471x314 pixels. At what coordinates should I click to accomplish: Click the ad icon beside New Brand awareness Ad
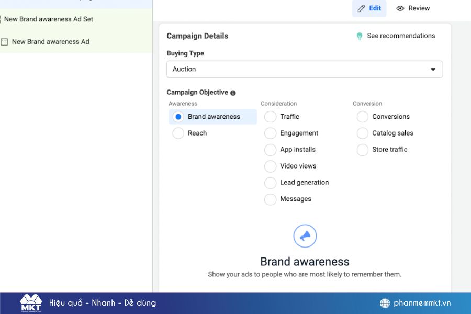pyautogui.click(x=4, y=42)
